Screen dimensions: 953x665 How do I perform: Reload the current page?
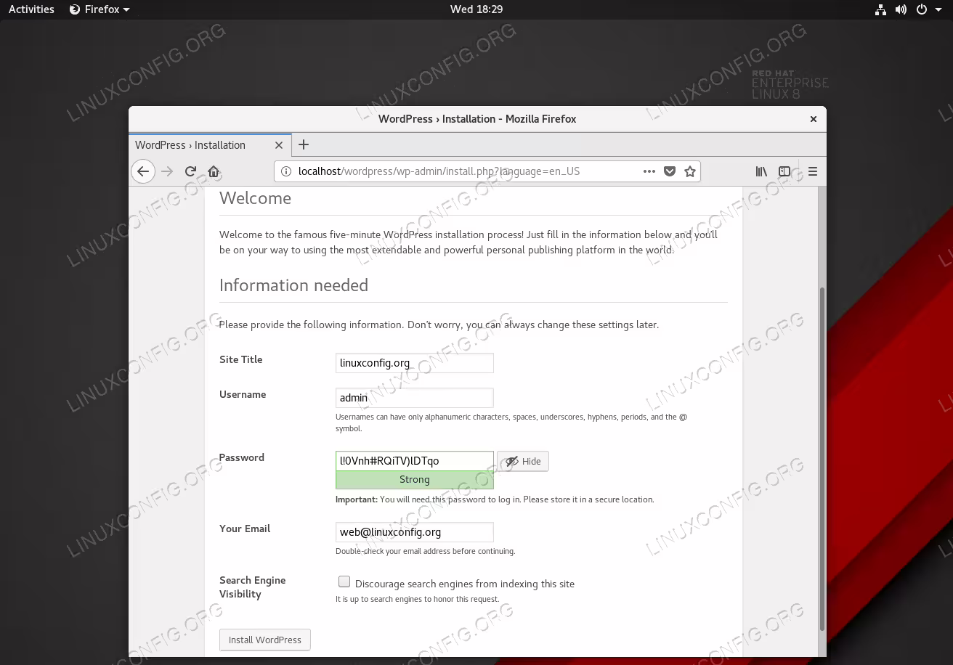(190, 171)
